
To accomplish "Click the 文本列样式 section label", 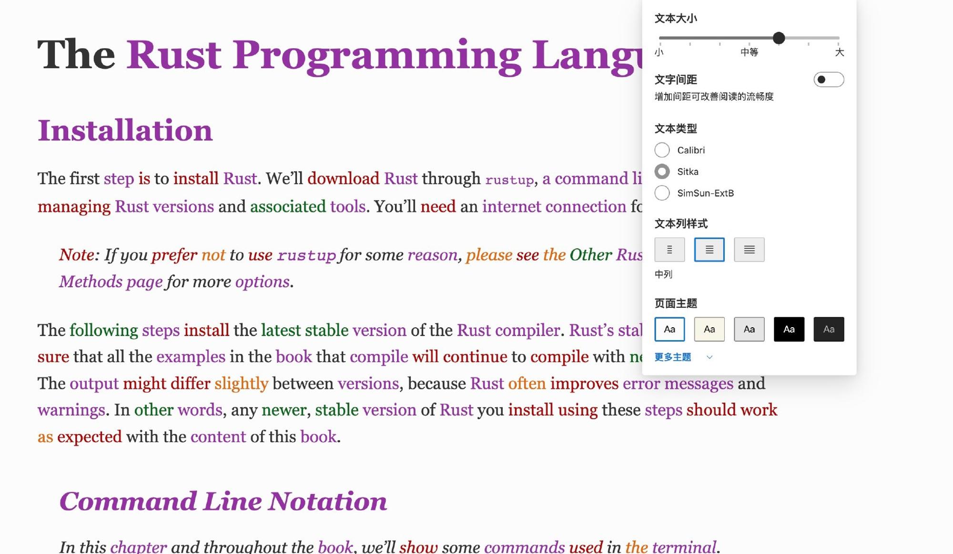I will pyautogui.click(x=681, y=224).
